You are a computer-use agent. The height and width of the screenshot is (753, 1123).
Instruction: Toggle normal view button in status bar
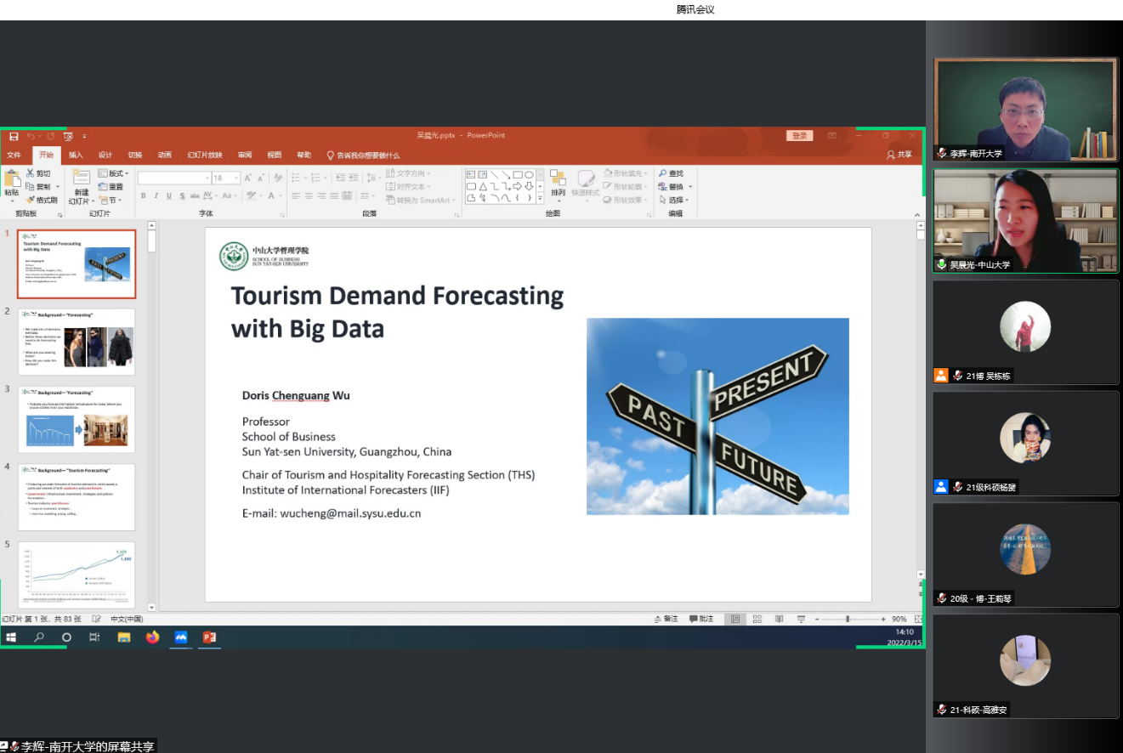735,619
